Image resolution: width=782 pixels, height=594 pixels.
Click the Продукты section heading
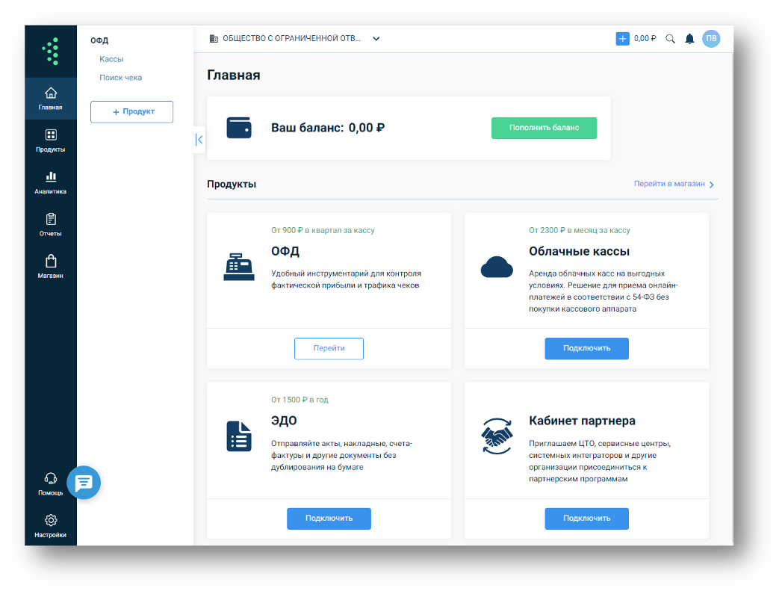(x=232, y=184)
